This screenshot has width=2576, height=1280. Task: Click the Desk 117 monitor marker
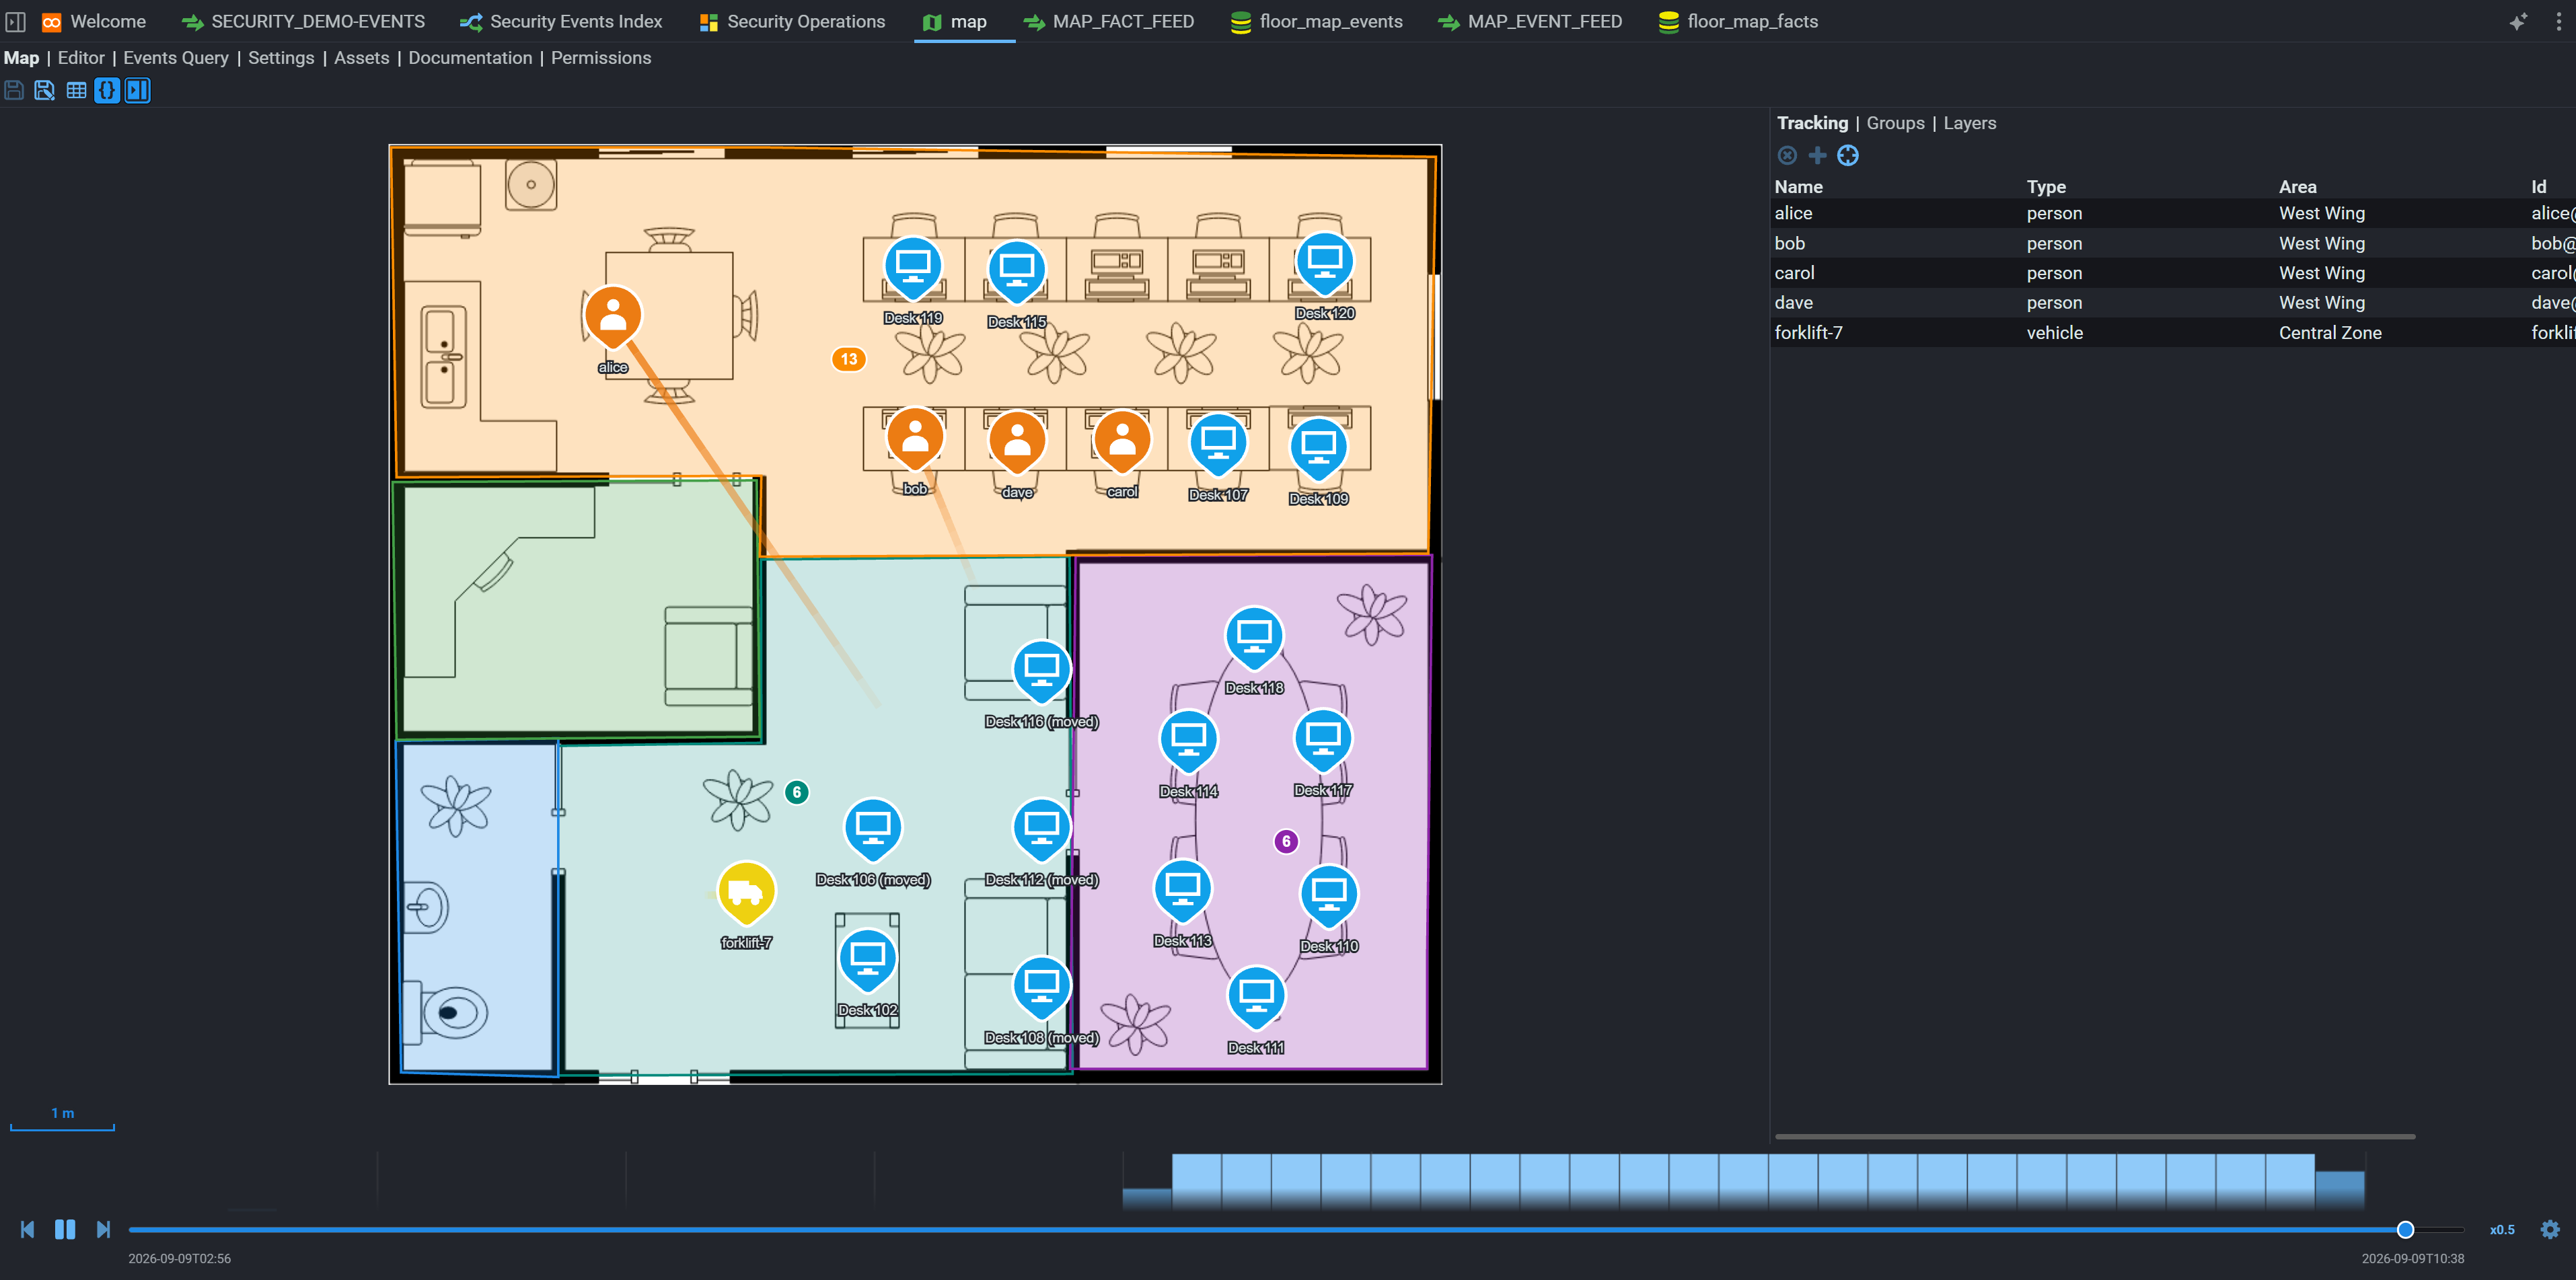pyautogui.click(x=1323, y=740)
